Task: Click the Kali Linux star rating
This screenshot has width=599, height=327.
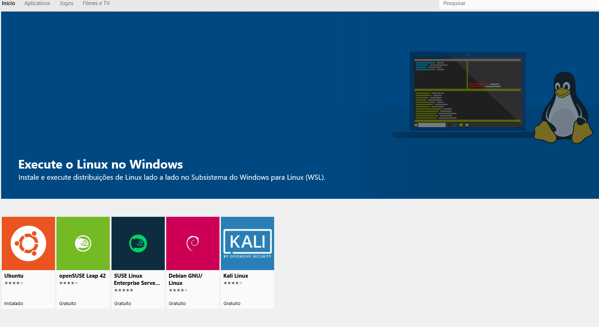Action: coord(233,283)
